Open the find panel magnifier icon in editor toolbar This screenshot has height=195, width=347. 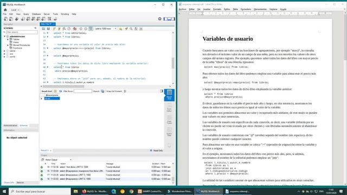coord(131,29)
